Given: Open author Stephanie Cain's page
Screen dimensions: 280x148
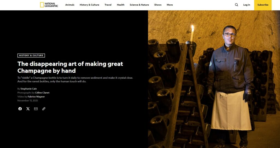Looking at the screenshot, I should point(28,89).
